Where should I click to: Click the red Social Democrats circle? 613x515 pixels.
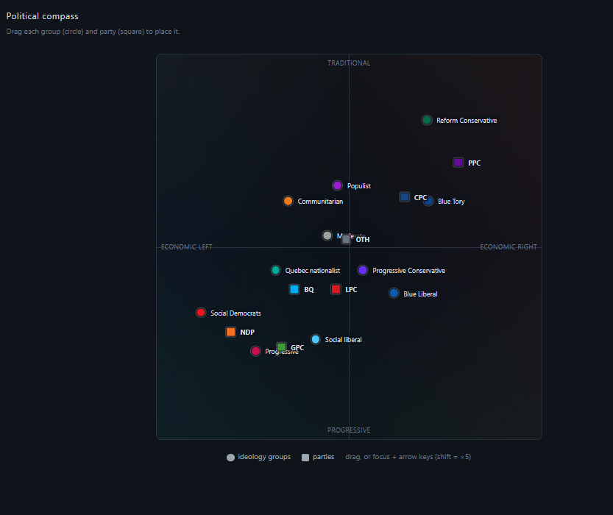[x=201, y=313]
